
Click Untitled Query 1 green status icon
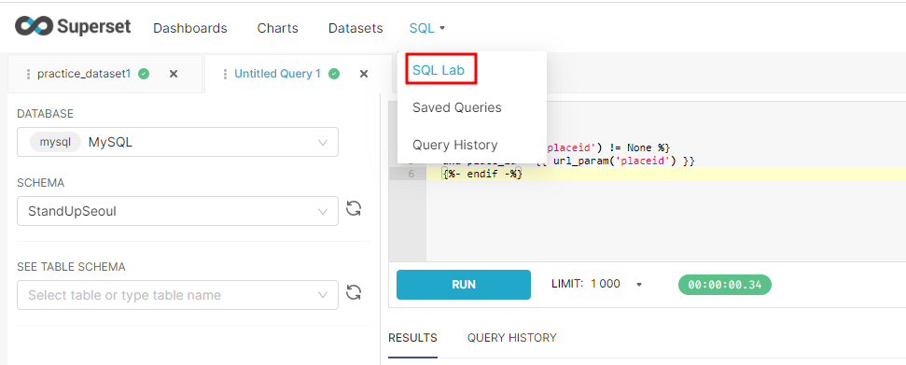point(333,74)
